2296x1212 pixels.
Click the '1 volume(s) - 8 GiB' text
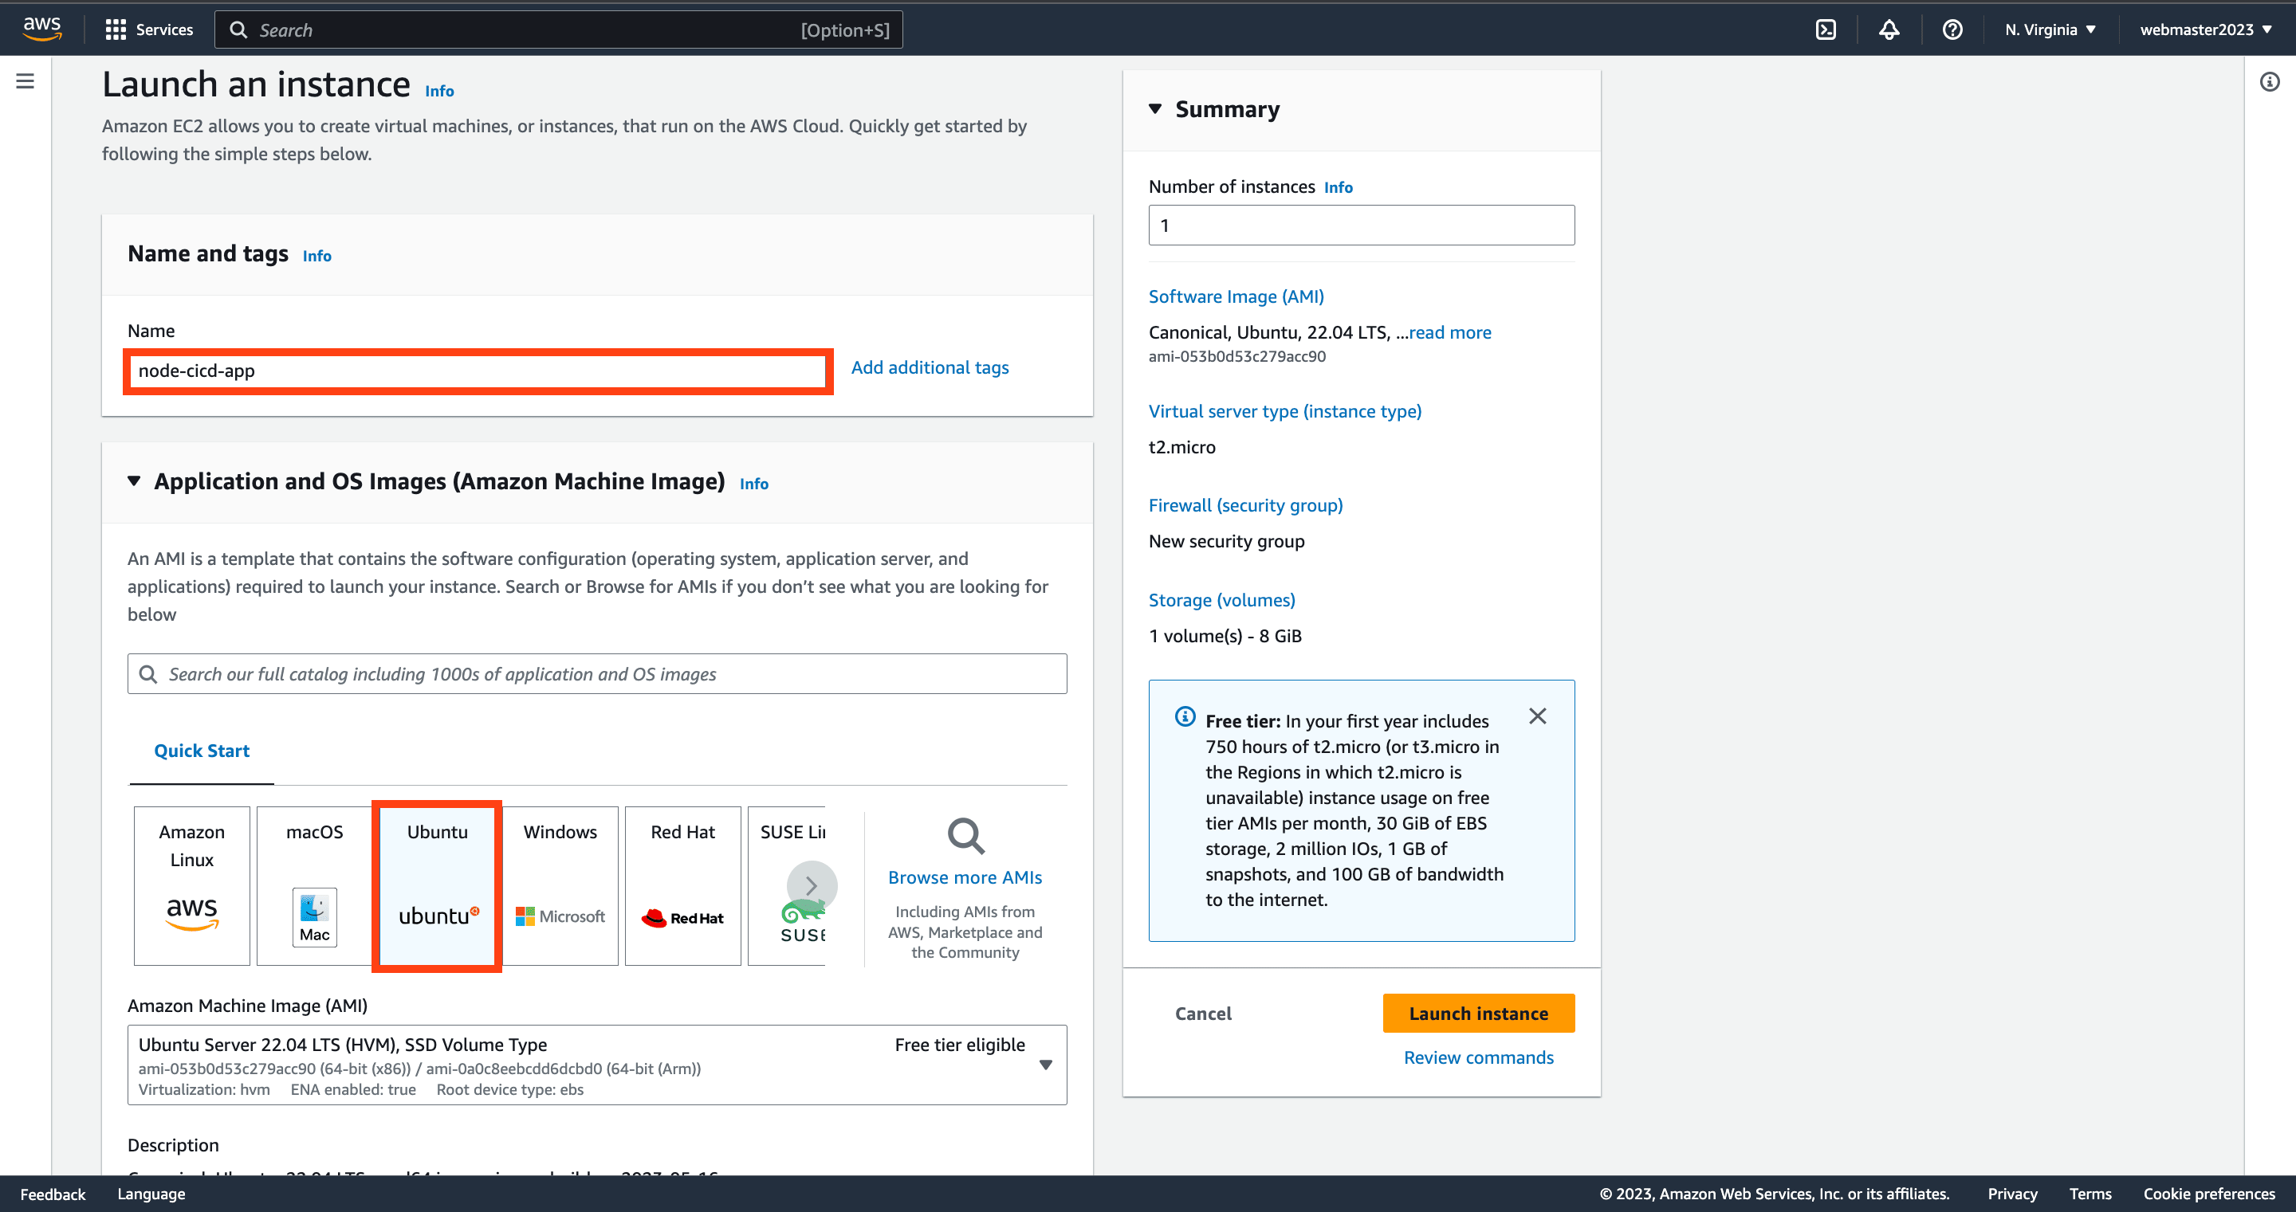point(1225,637)
